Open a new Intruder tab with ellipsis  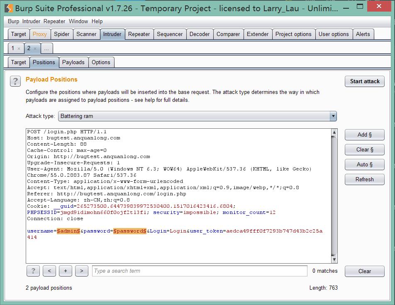(x=46, y=48)
